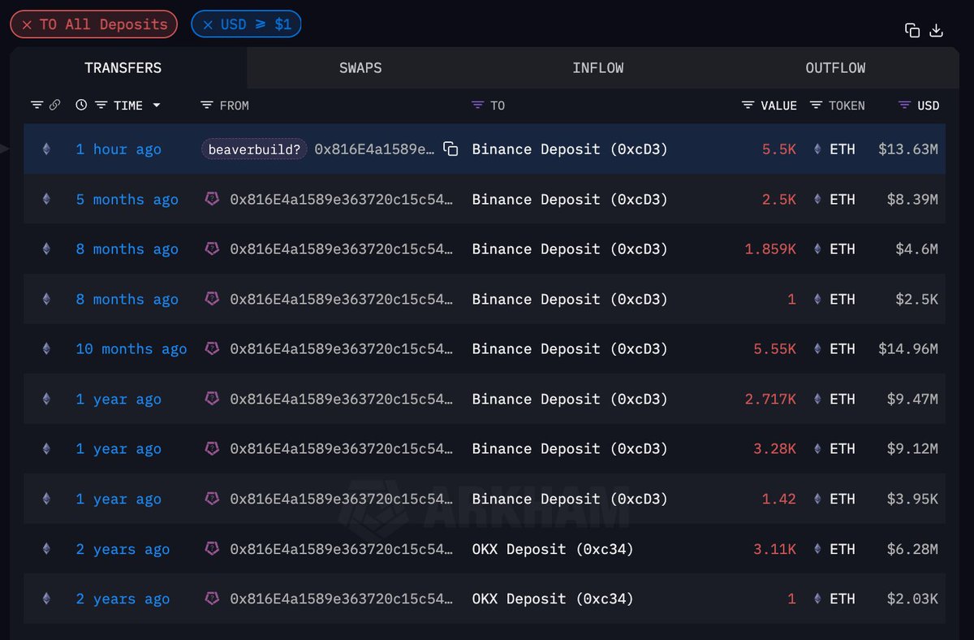Click the clock icon beside TIME

click(x=81, y=106)
